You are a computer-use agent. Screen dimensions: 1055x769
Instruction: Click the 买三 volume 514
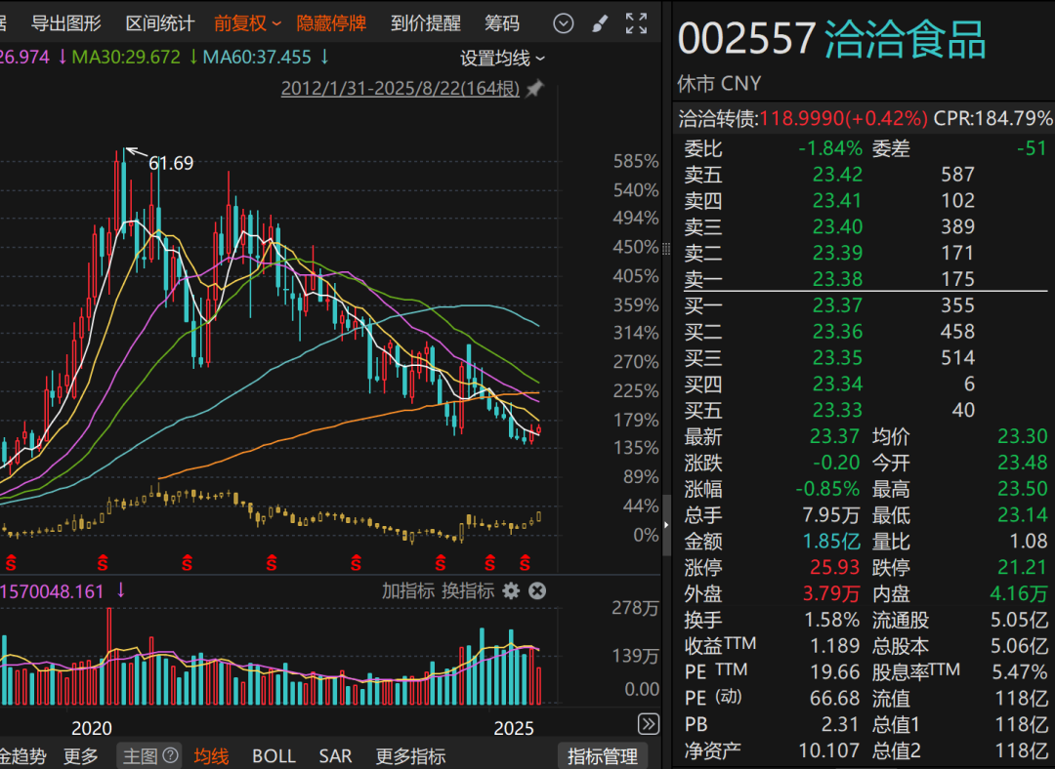957,357
